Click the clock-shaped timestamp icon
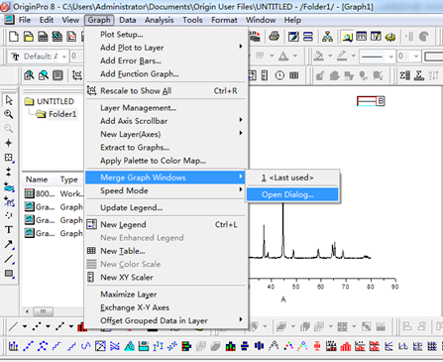 click(279, 75)
